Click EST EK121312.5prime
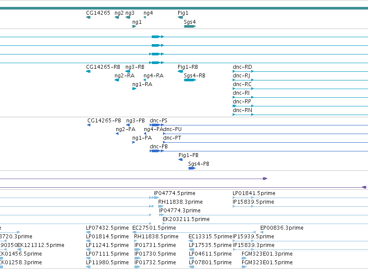The height and width of the screenshot is (269, 368). click(41, 246)
